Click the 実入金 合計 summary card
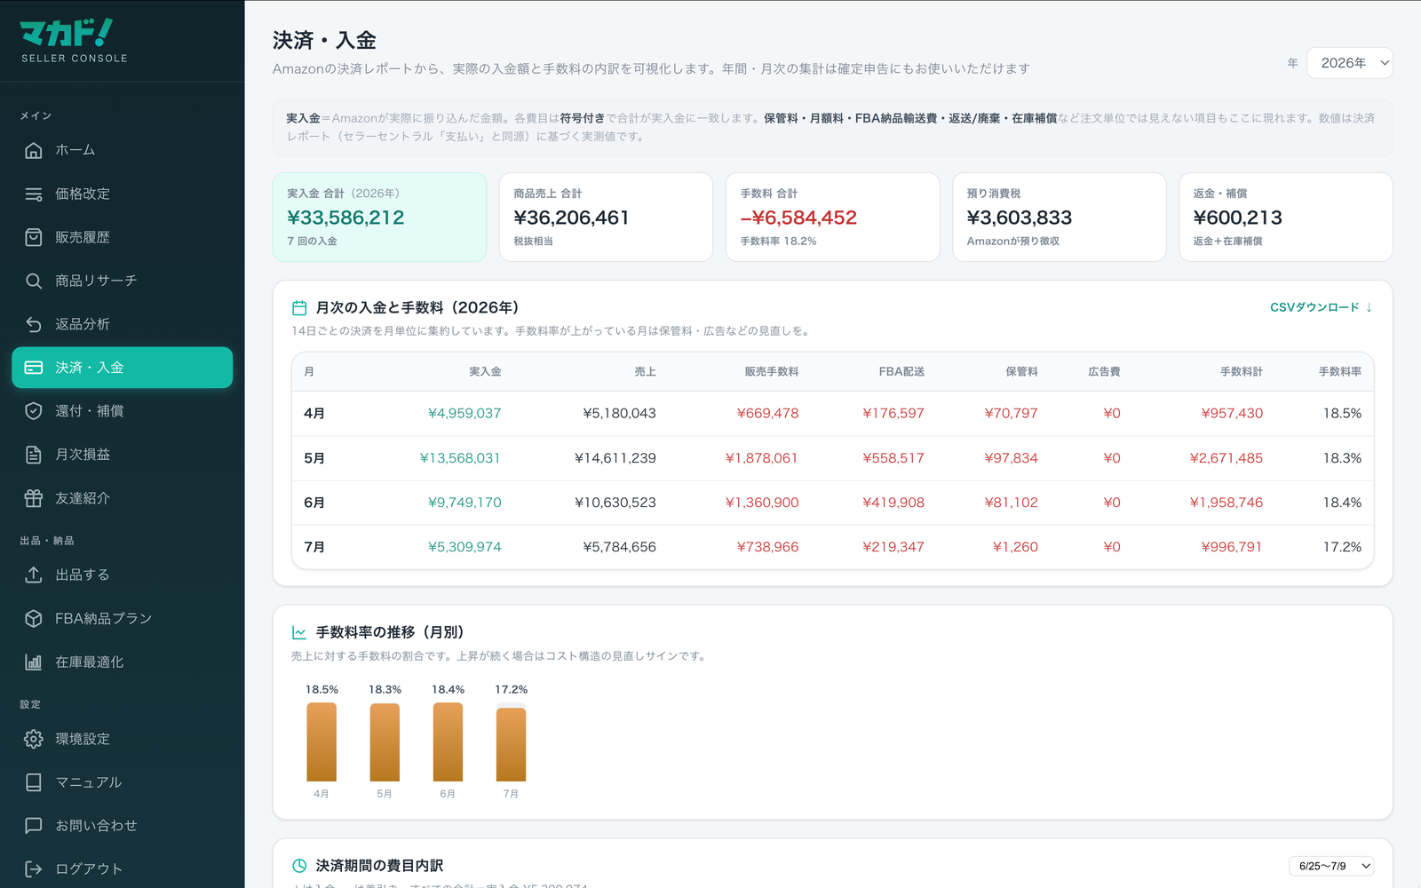The height and width of the screenshot is (888, 1421). click(379, 217)
